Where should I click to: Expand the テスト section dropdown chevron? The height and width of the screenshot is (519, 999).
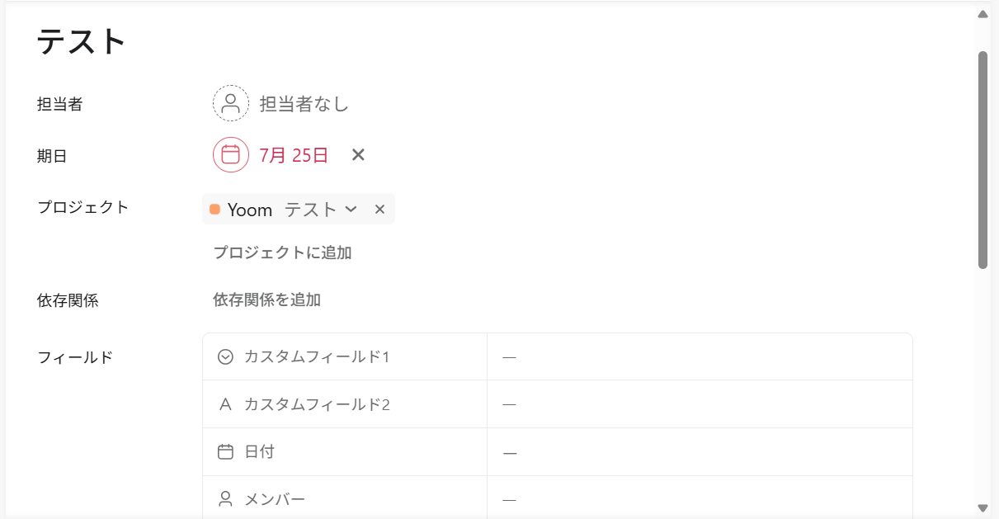point(351,210)
